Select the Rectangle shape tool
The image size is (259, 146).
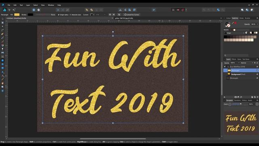pos(2,60)
